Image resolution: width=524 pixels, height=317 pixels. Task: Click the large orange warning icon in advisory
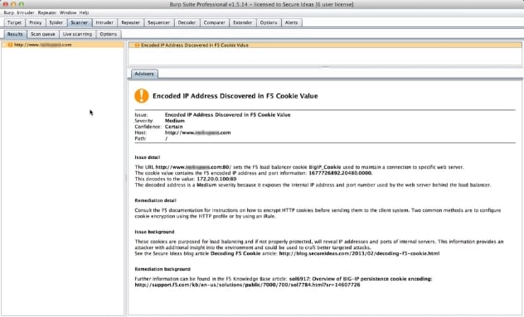141,96
